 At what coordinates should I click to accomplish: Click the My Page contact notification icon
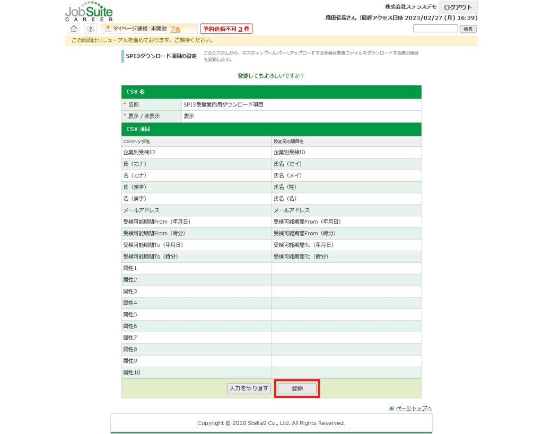point(108,29)
